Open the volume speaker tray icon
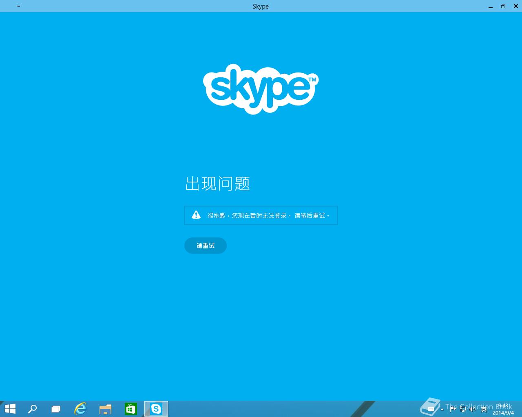This screenshot has width=522, height=417. click(473, 409)
